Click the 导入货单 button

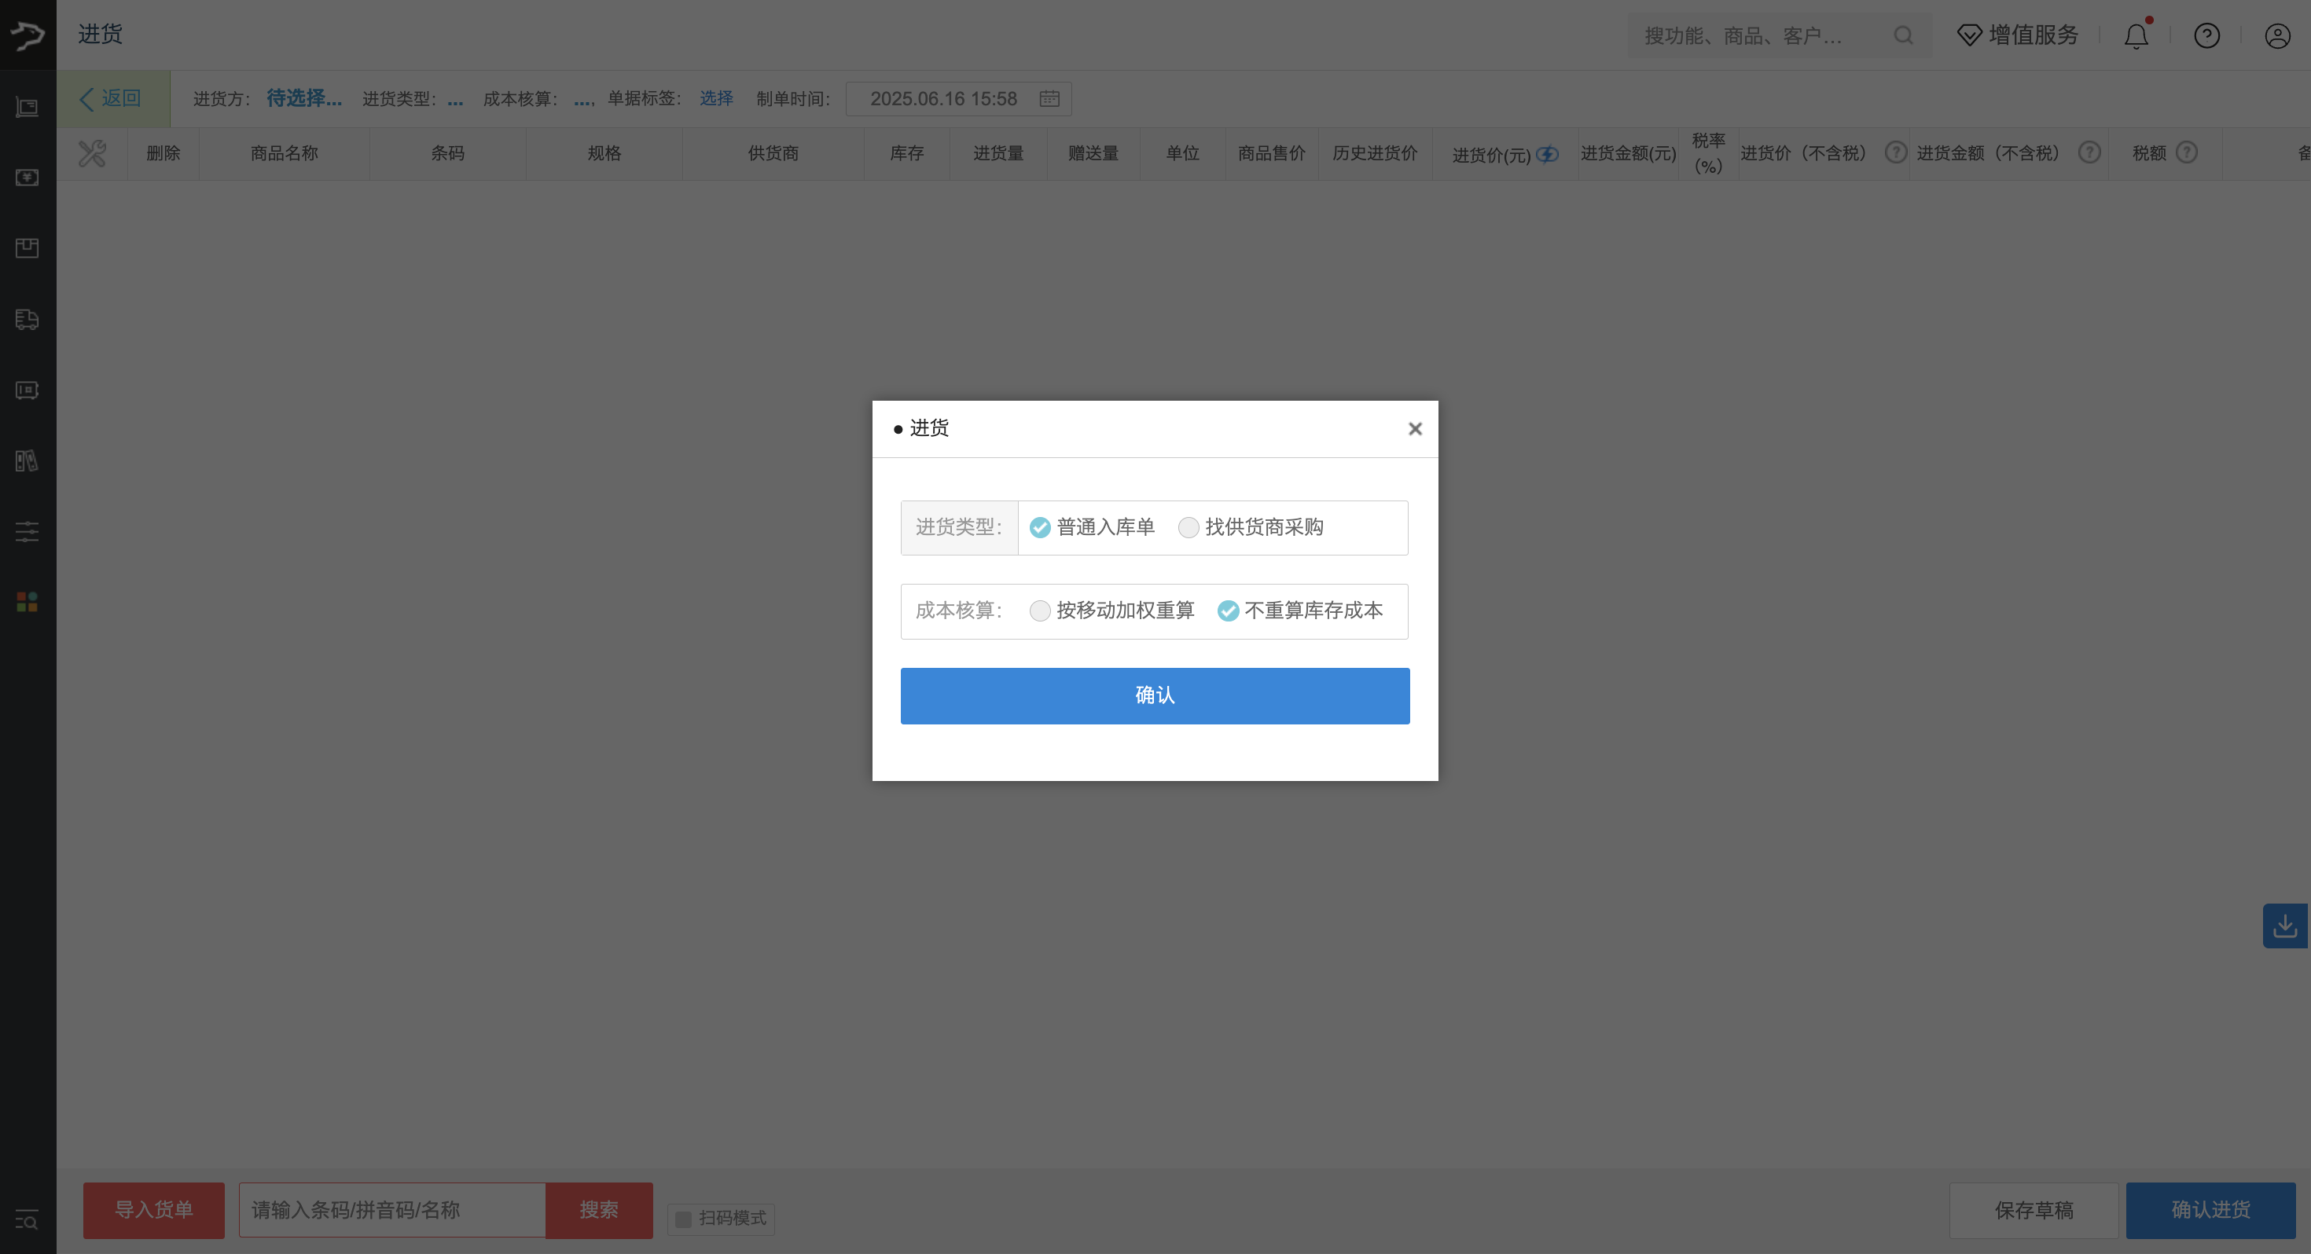pos(154,1210)
